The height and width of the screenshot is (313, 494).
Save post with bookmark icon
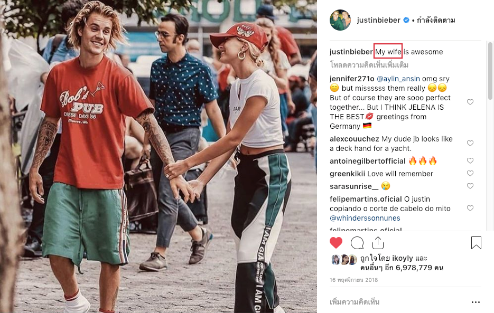coord(476,243)
